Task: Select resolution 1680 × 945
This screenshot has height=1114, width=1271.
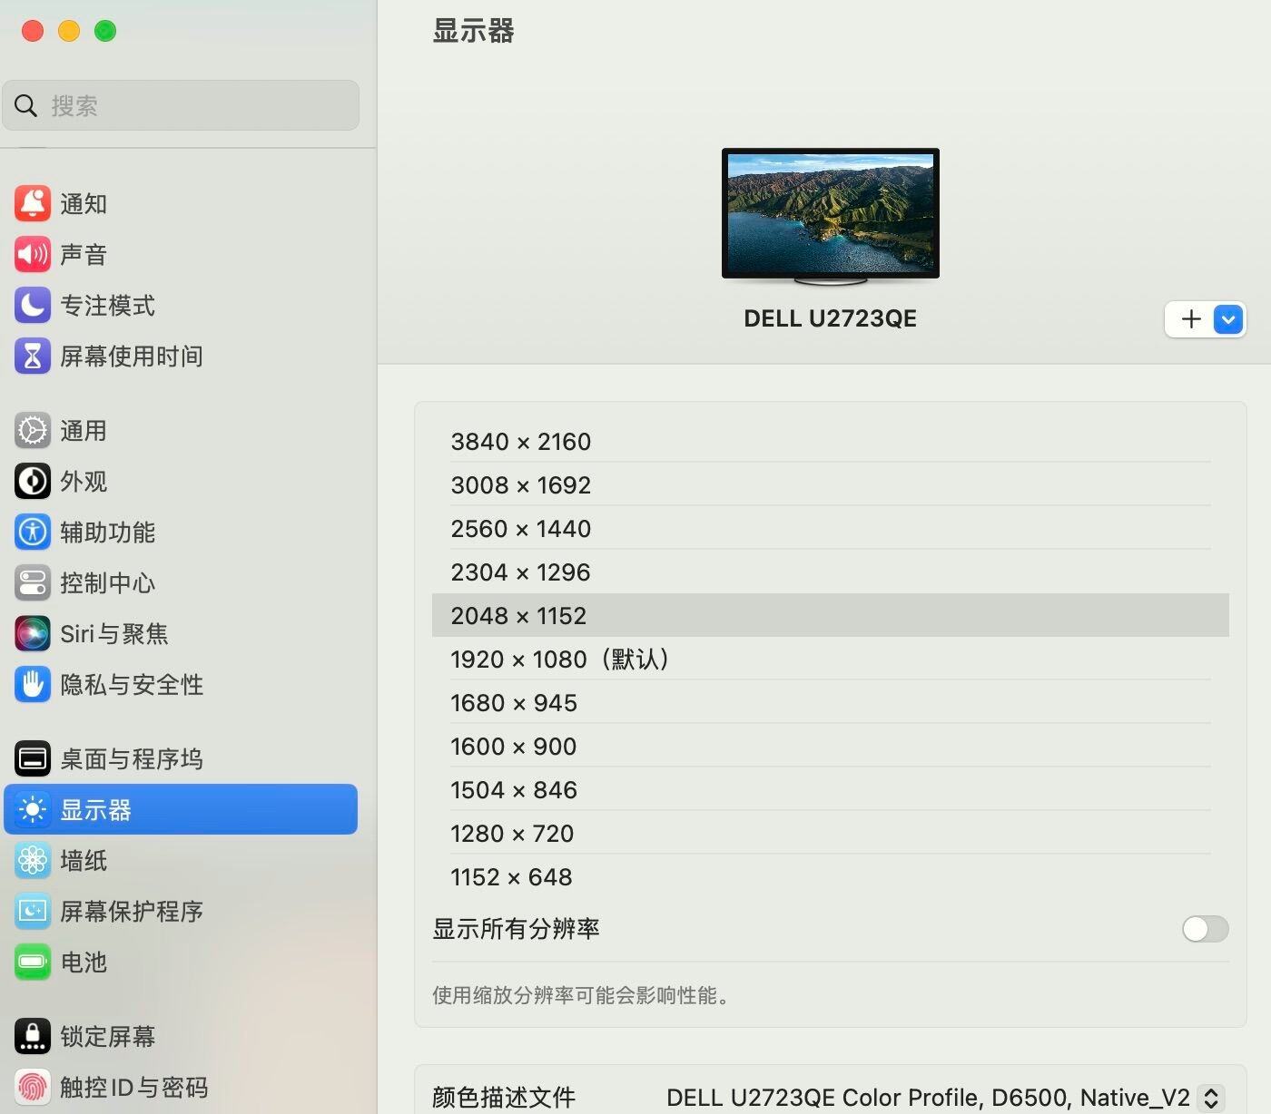Action: click(831, 702)
